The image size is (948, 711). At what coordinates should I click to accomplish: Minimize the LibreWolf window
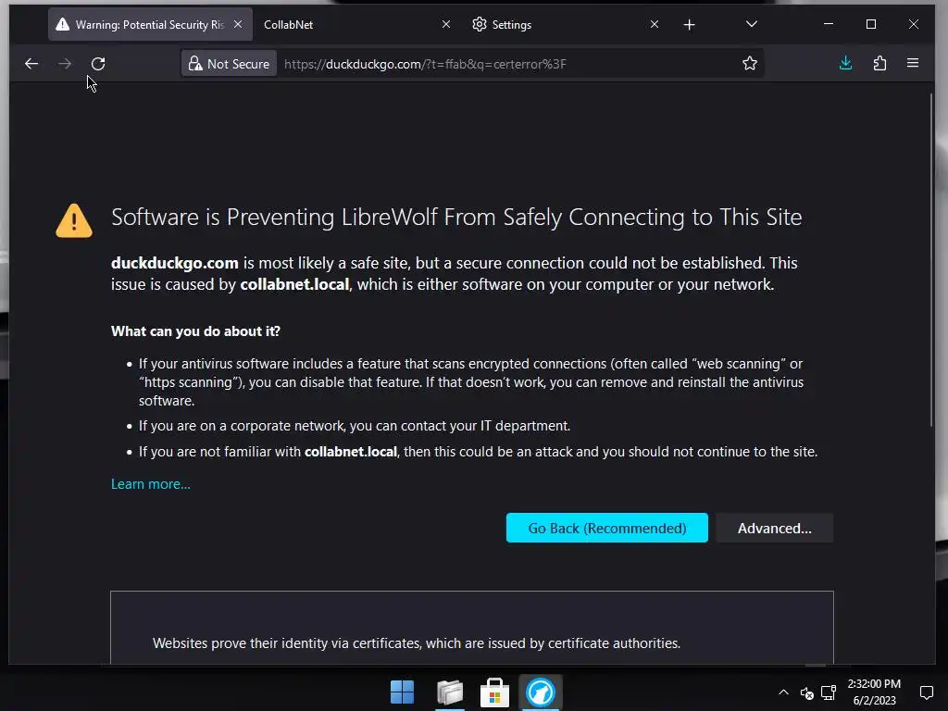(829, 24)
